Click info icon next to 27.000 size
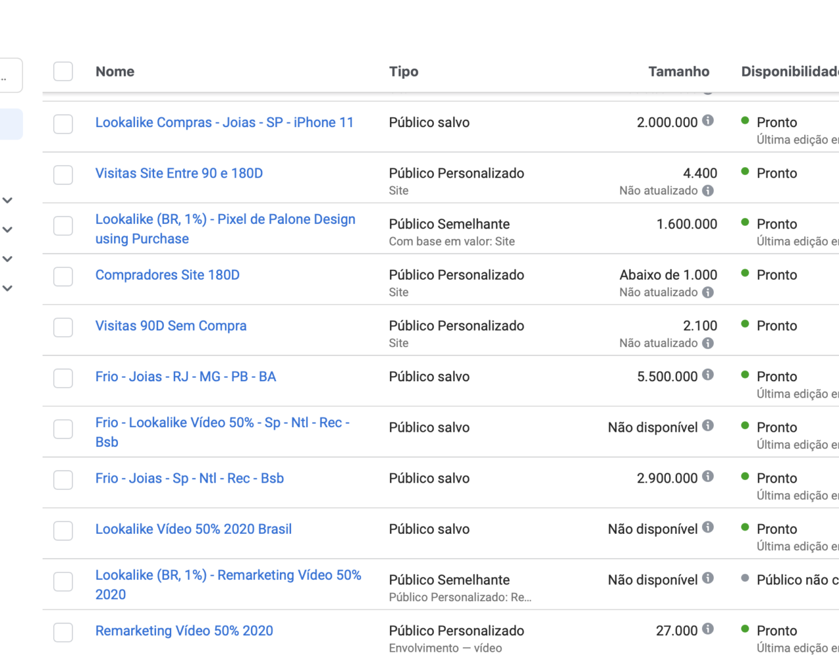The image size is (839, 655). 708,629
